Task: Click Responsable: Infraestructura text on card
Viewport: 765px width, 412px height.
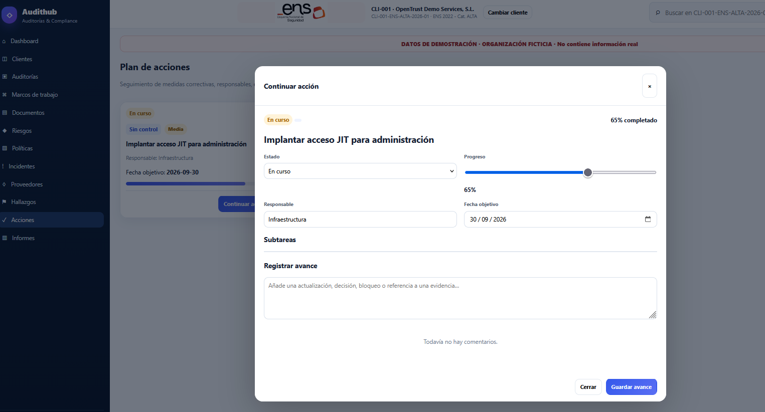Action: tap(160, 158)
